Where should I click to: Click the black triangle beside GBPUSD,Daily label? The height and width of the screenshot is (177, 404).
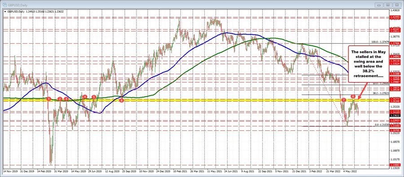click(x=4, y=11)
